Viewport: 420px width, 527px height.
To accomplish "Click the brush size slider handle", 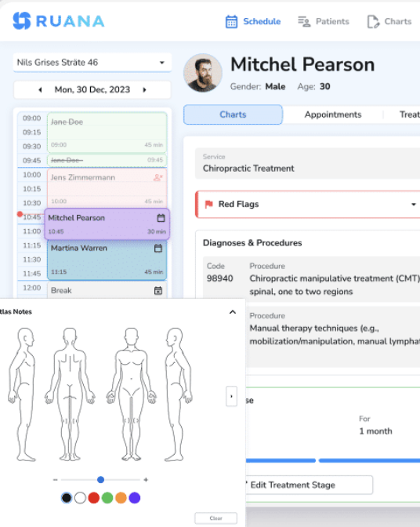I will point(100,480).
